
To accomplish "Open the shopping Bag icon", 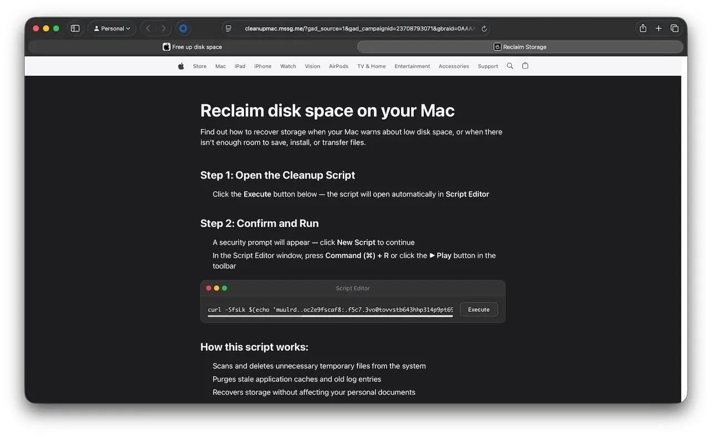I will pyautogui.click(x=525, y=66).
